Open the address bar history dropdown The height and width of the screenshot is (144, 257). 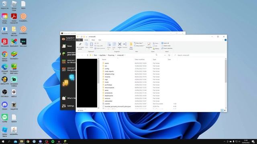click(165, 55)
